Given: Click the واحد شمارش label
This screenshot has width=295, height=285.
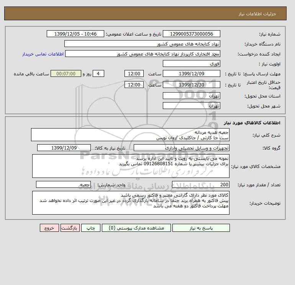Looking at the screenshot, I should pyautogui.click(x=111, y=185).
